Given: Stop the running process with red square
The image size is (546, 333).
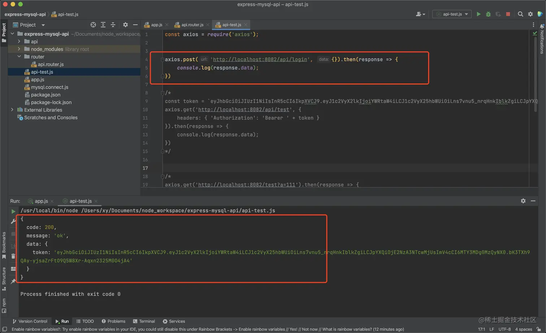Looking at the screenshot, I should (508, 14).
